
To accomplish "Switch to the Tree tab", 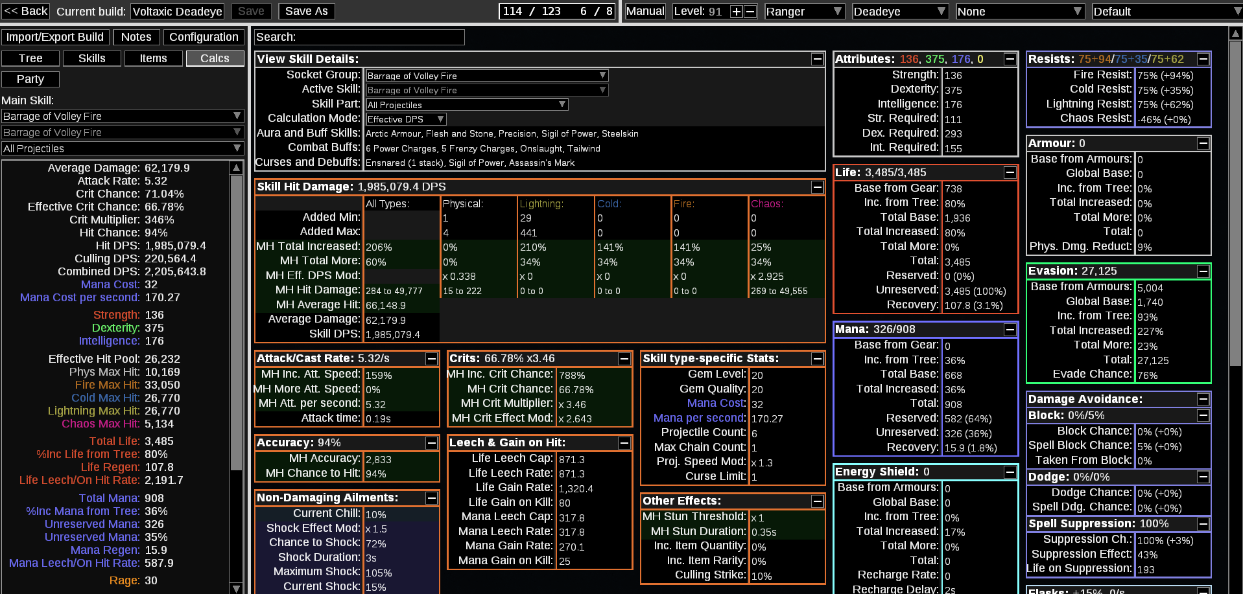I will [30, 58].
